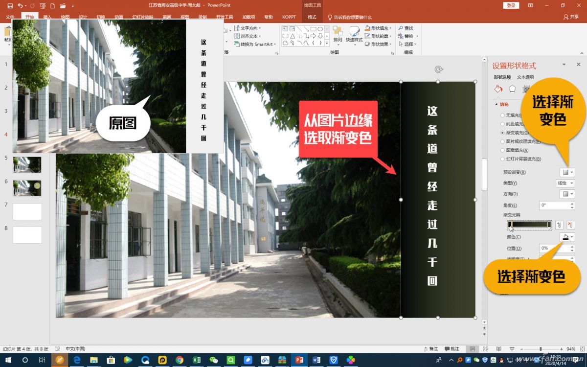
Task: Switch to the Effects pentagon icon tab
Action: [x=512, y=89]
